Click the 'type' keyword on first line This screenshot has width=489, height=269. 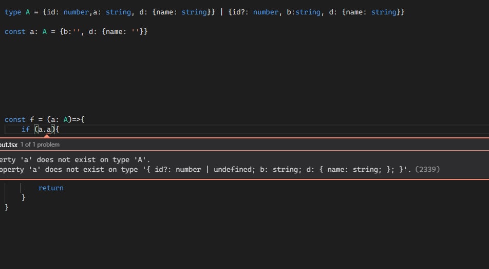tap(13, 12)
